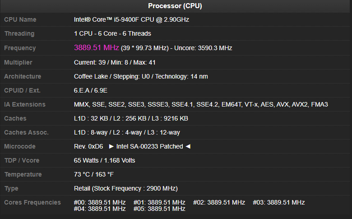
Task: Select the "IA Extensions" label
Action: click(25, 104)
